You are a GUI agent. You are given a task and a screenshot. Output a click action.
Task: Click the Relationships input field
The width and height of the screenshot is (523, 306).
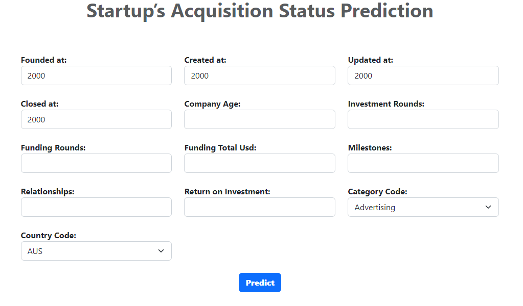pos(96,207)
